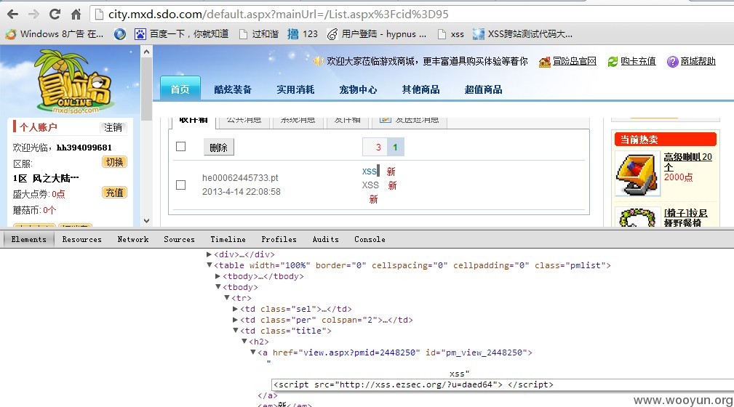Collapse the h2 node
This screenshot has width=734, height=407.
[x=244, y=342]
